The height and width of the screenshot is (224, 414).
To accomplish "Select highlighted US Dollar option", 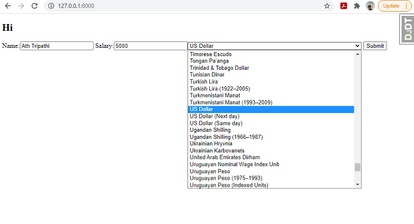I will [271, 109].
